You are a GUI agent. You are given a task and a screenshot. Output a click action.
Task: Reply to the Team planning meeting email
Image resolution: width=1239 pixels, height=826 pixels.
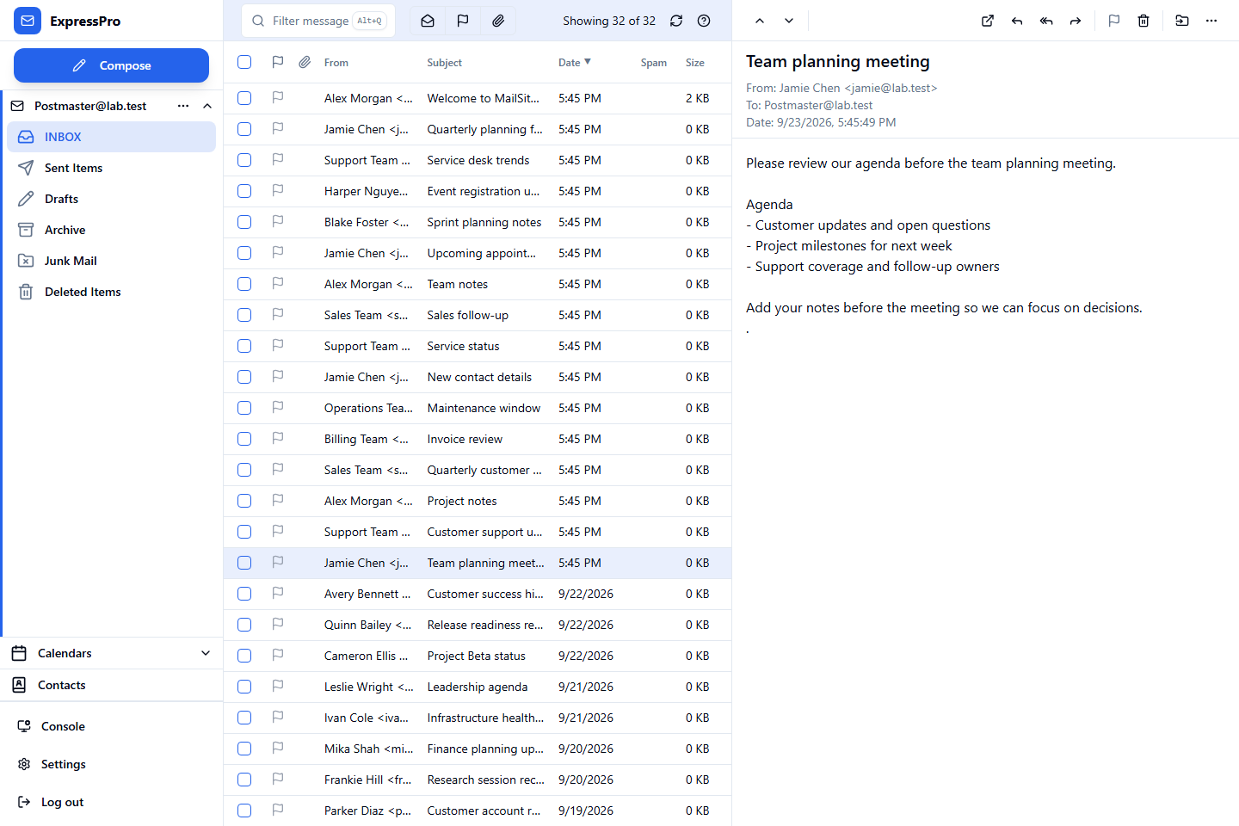click(1017, 21)
